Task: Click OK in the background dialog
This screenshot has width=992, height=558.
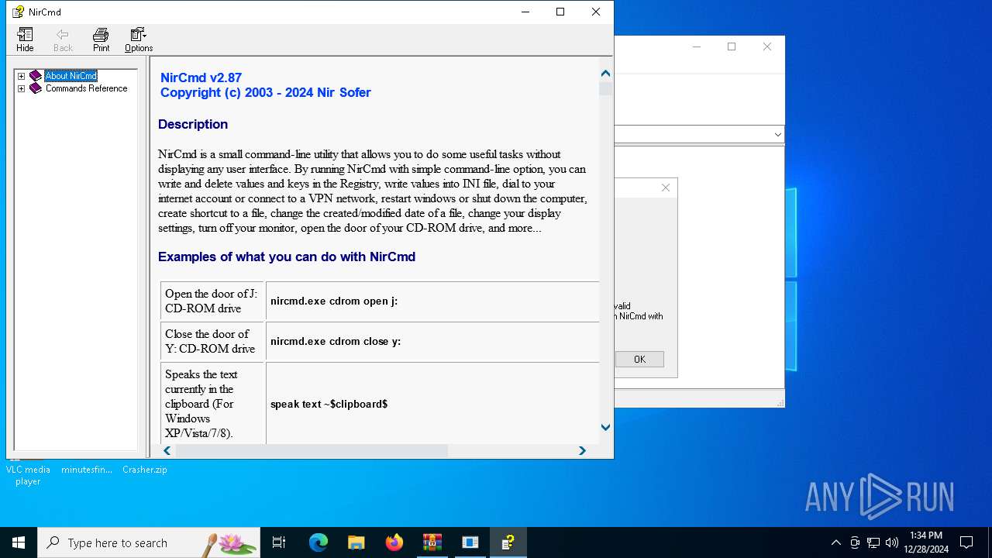Action: [639, 359]
